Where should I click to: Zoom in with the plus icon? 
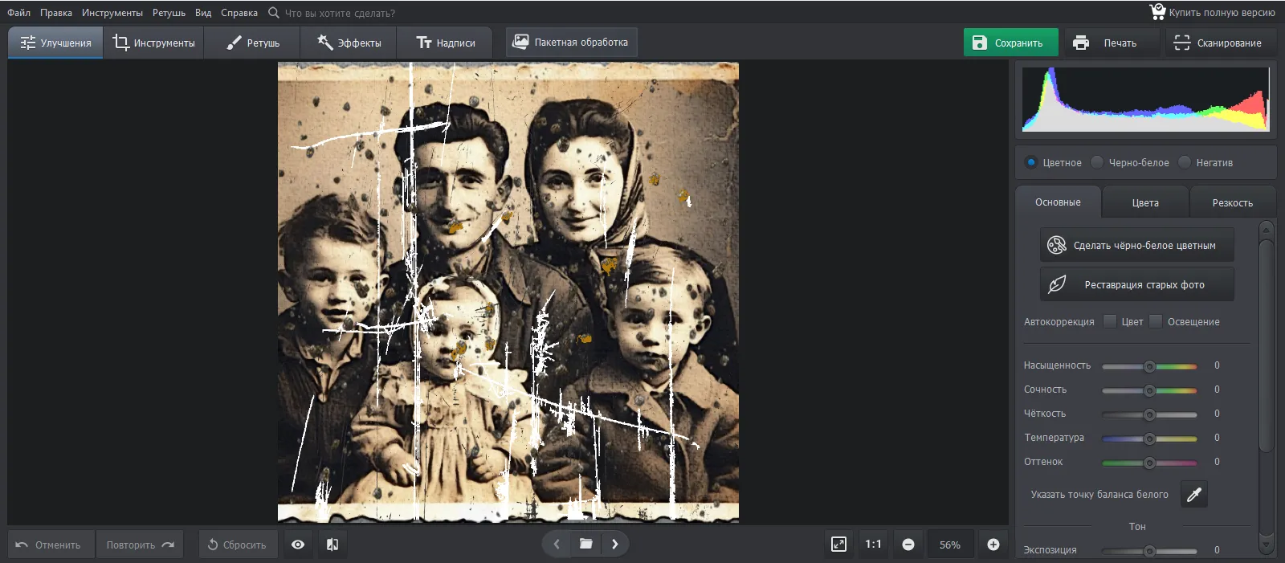point(993,545)
